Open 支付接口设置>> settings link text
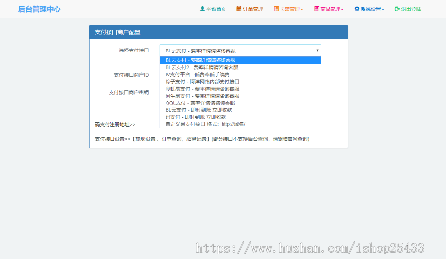Image resolution: width=446 pixels, height=259 pixels. click(x=112, y=139)
